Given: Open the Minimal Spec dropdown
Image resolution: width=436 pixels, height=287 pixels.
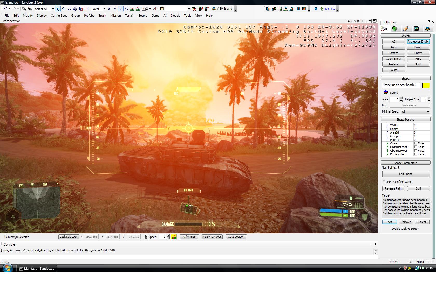Looking at the screenshot, I should click(415, 112).
